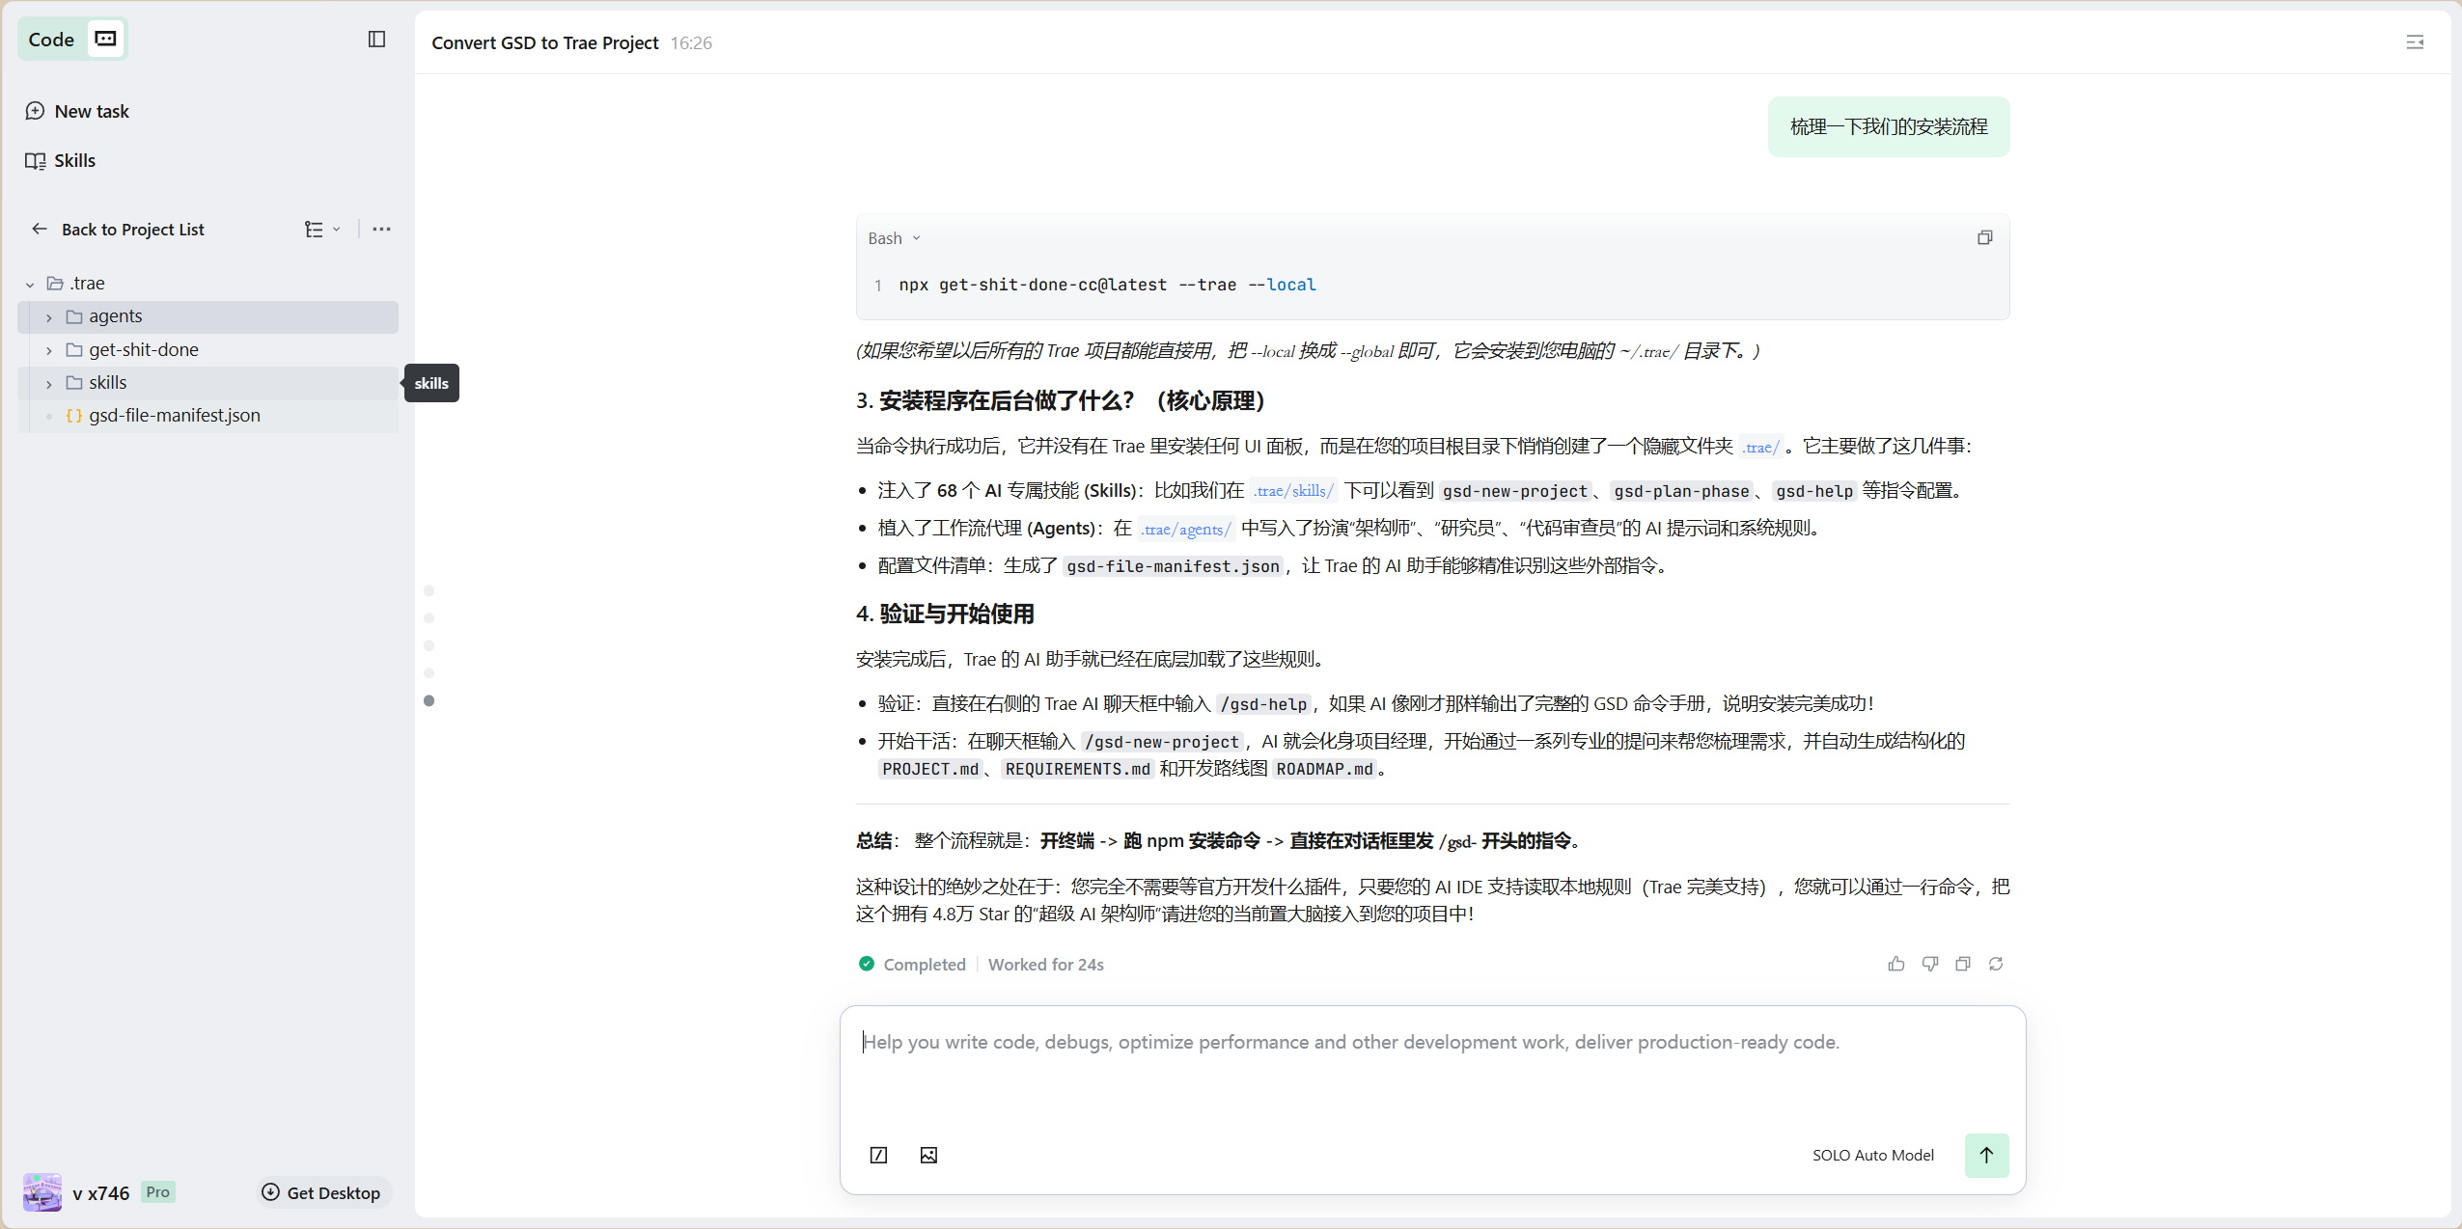The height and width of the screenshot is (1229, 2462).
Task: Collapse the left sidebar panel icon
Action: [x=376, y=40]
